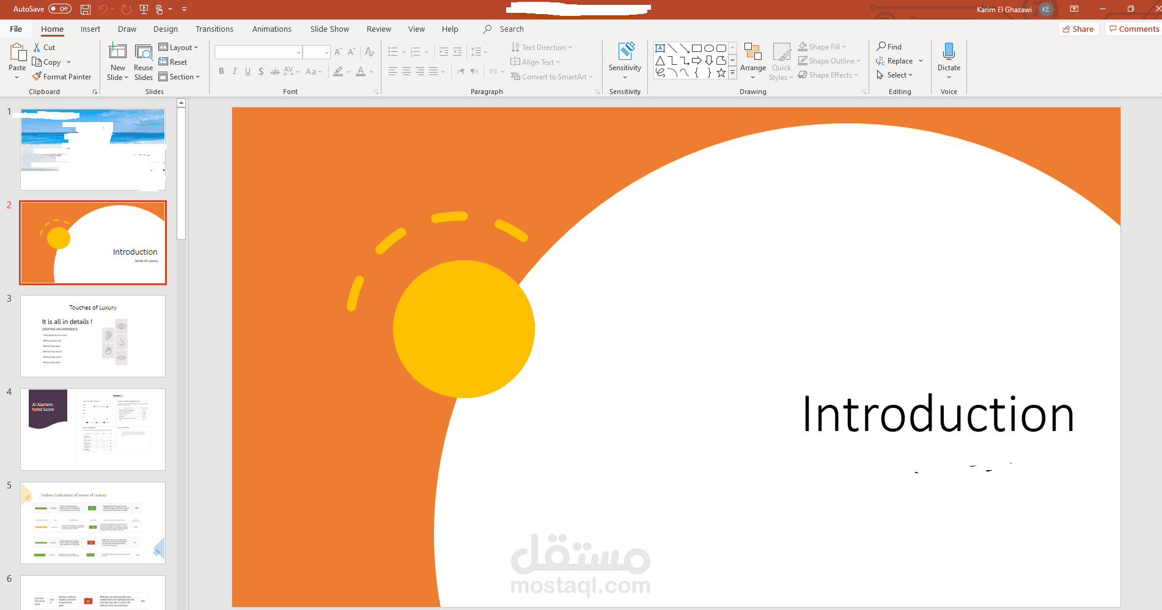Open the font name dropdown
The height and width of the screenshot is (610, 1162).
(x=298, y=52)
